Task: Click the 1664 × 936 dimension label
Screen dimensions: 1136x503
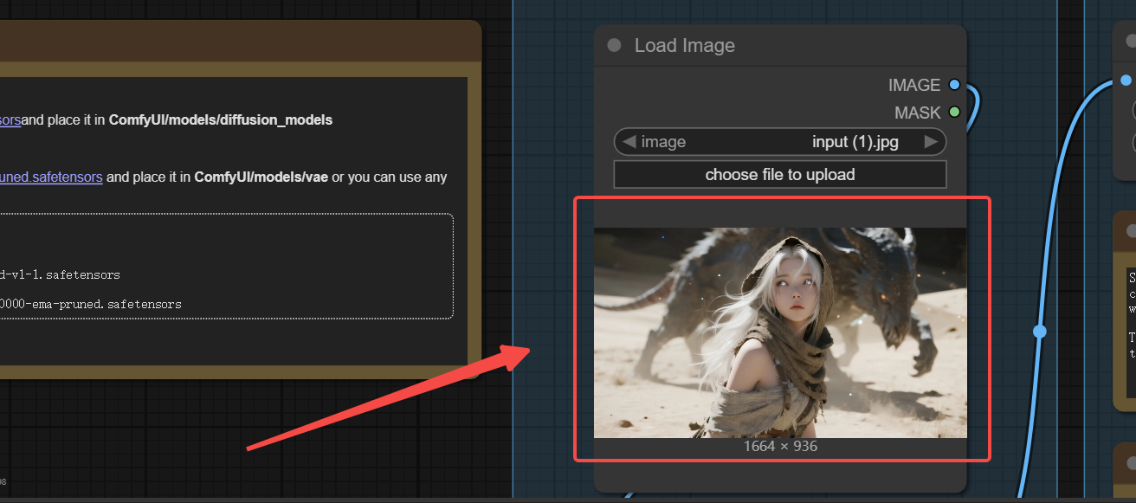Action: pos(780,446)
